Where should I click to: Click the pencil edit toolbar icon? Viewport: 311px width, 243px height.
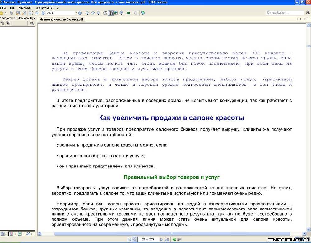(x=24, y=13)
